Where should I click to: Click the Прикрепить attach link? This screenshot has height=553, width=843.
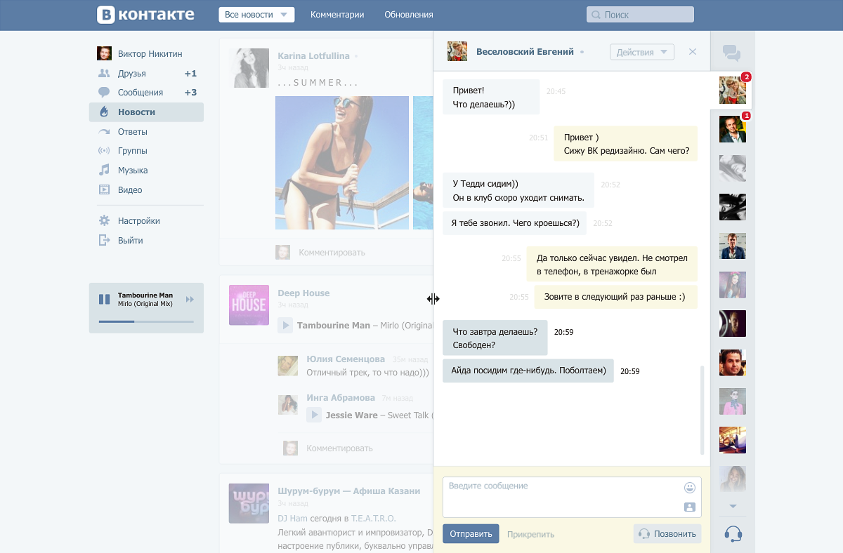(x=530, y=534)
